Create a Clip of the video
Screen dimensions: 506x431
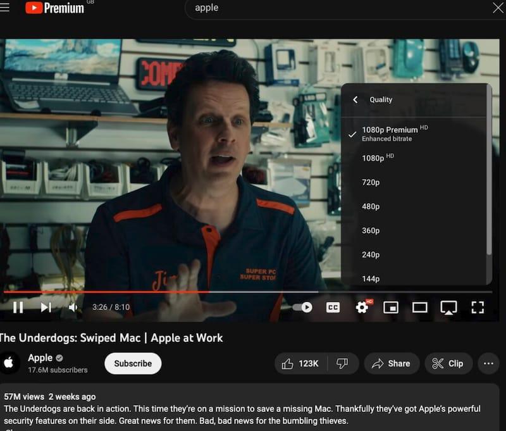tap(448, 363)
